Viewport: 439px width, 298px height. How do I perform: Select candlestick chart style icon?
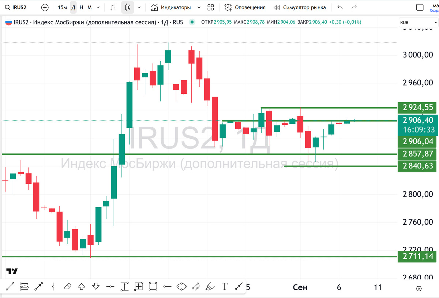click(128, 7)
